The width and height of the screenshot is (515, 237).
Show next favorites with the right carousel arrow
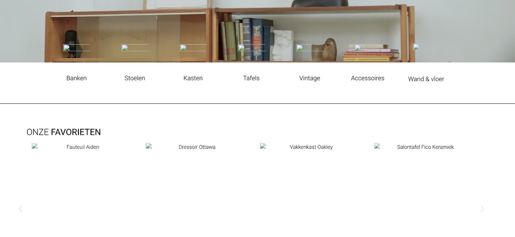[482, 209]
